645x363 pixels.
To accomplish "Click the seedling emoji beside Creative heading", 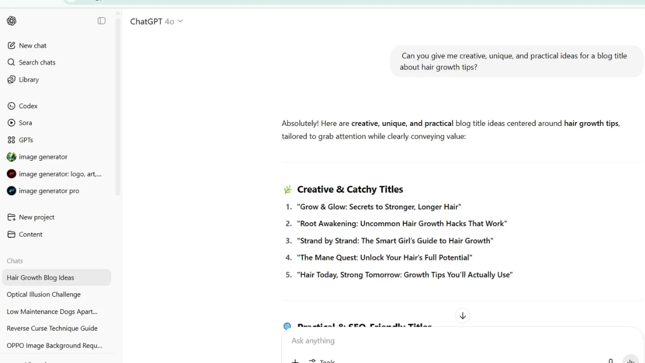I will pyautogui.click(x=288, y=189).
